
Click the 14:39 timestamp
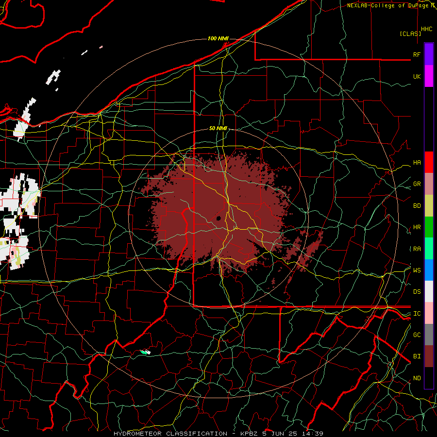[x=312, y=434]
